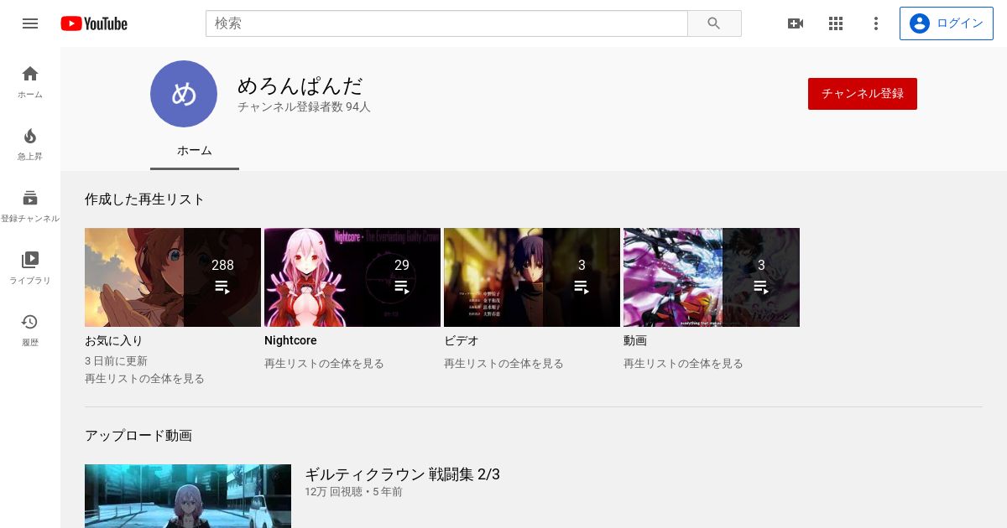The height and width of the screenshot is (528, 1007).
Task: Click playlist queue icon on 29 overlay
Action: point(402,287)
